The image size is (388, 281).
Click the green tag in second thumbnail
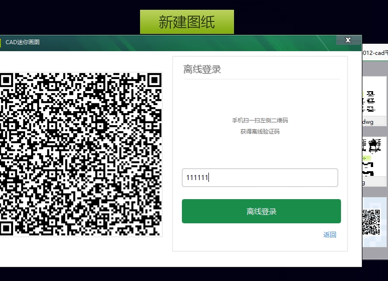[367, 158]
